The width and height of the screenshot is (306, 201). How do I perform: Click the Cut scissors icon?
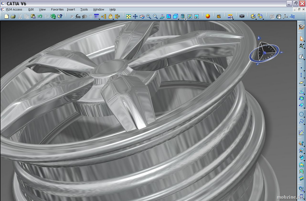coord(20,16)
